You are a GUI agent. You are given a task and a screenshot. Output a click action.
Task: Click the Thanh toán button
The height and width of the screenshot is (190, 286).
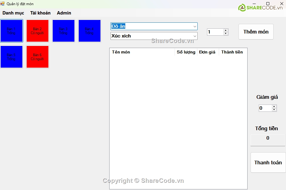tap(268, 163)
